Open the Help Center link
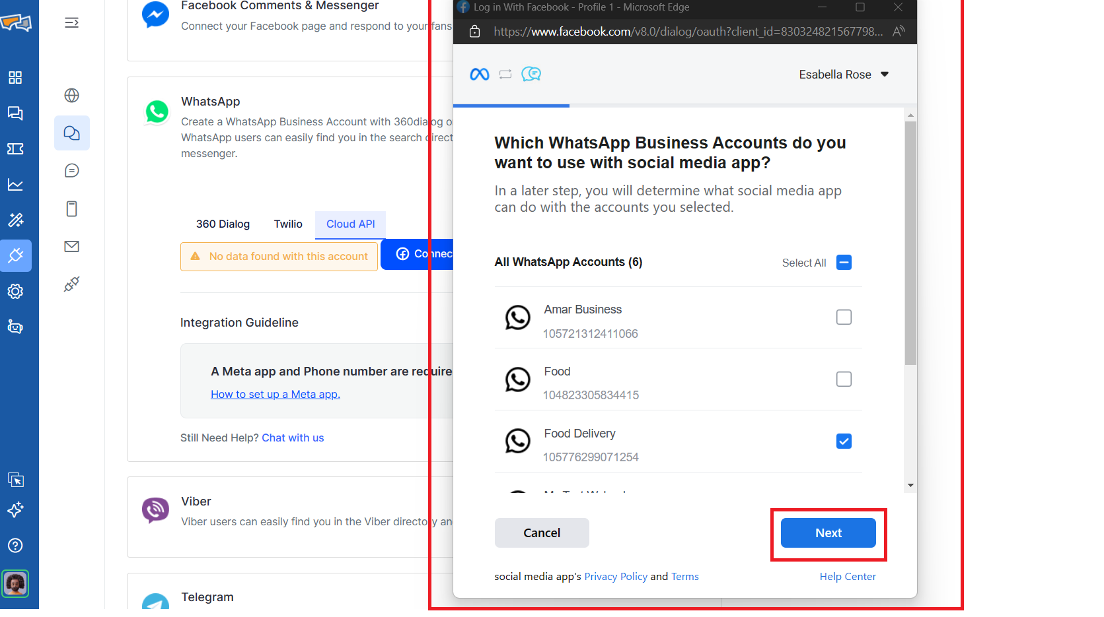Screen dimensions: 1104x617 tap(848, 577)
